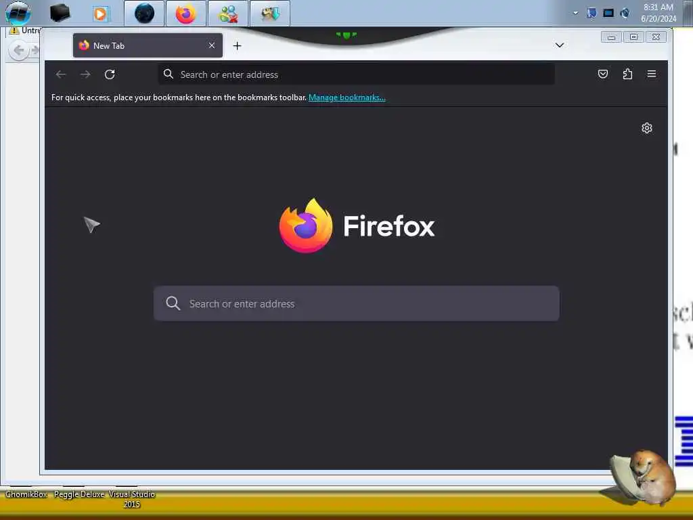
Task: Focus the center Search or enter address box
Action: click(356, 303)
